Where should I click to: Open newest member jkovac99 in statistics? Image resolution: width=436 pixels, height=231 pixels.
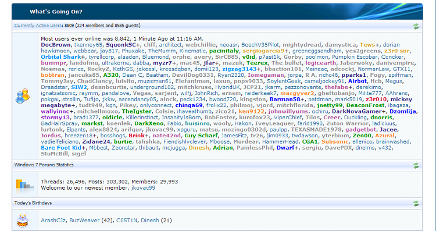pyautogui.click(x=143, y=188)
